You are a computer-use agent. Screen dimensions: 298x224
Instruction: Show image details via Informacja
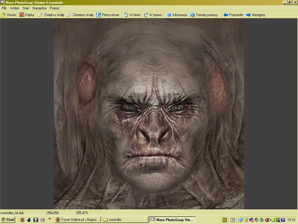click(x=177, y=15)
